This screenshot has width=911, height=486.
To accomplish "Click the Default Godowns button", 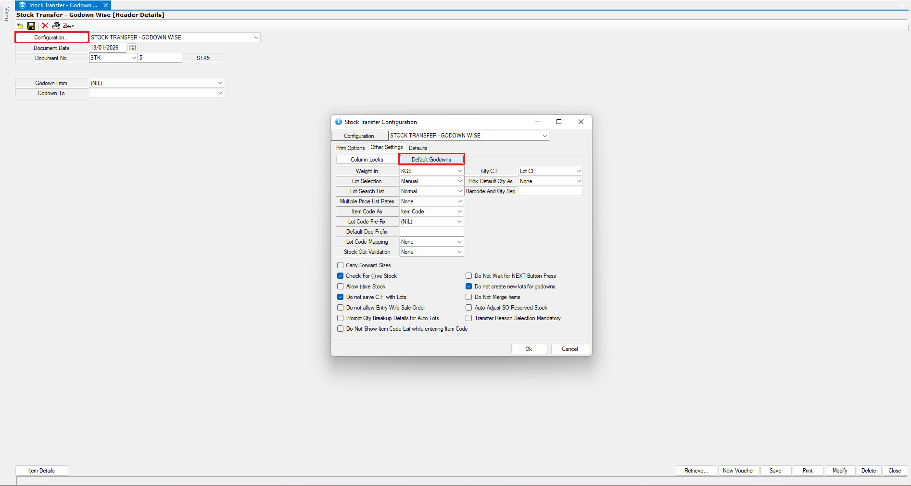I will point(431,160).
